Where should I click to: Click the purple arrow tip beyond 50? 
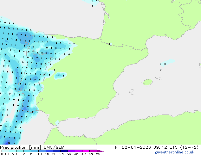pos(101,151)
